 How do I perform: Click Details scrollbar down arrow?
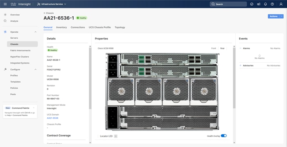[x=90, y=143]
